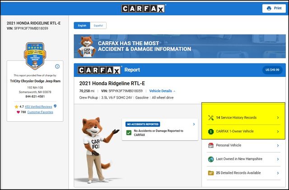Open the CARFAX logo in top header
Screen dimensions: 289x190
coord(143,9)
